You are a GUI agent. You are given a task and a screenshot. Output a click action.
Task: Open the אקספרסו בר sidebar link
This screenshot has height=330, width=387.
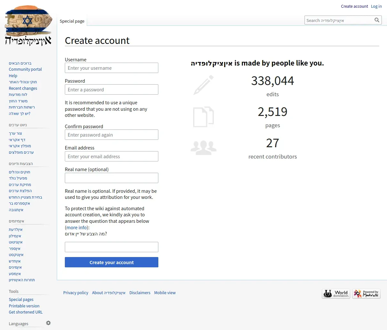pos(19,203)
